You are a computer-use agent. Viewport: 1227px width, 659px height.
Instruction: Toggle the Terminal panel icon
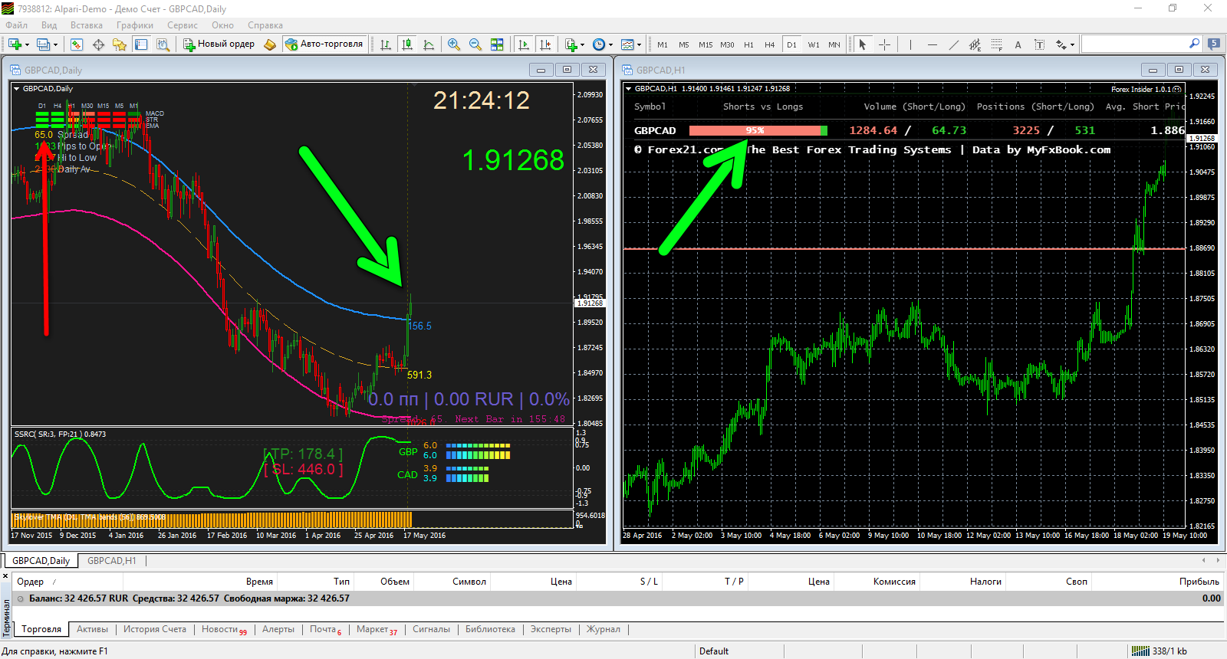click(x=141, y=44)
